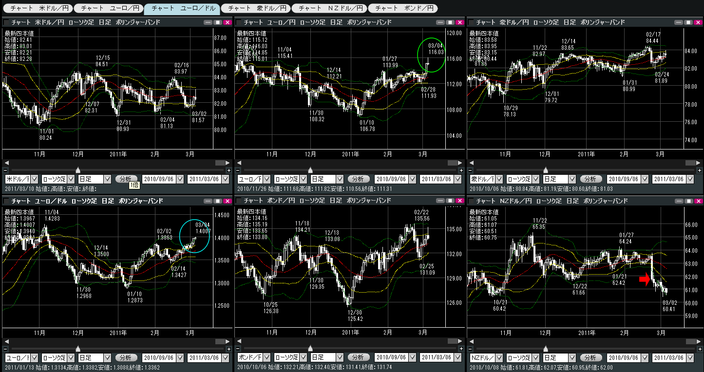Open end date dropdown in ポンド/円 panel
704x372 pixels.
point(457,358)
